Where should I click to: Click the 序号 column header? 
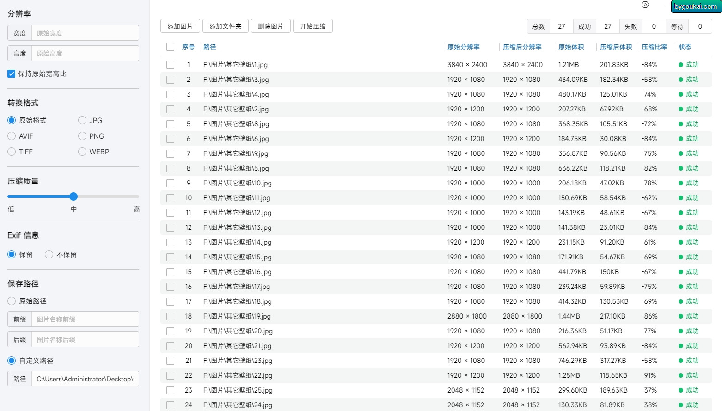coord(188,47)
